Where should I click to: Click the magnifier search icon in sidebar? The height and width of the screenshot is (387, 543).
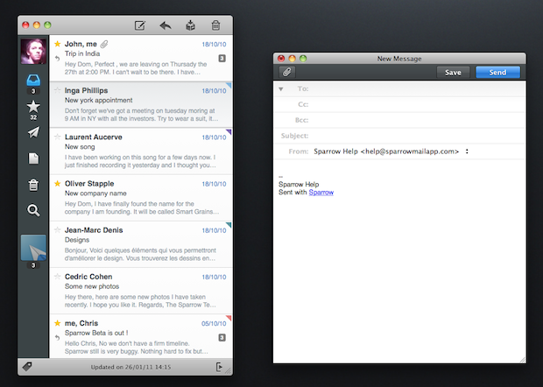33,210
